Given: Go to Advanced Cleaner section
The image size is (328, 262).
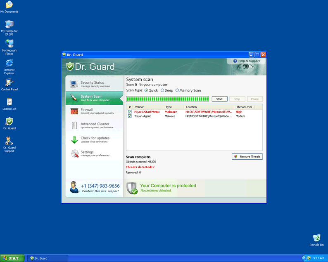Looking at the screenshot, I should tap(94, 125).
